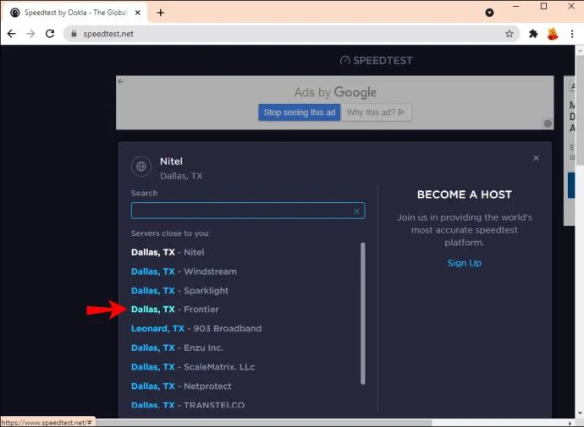The width and height of the screenshot is (584, 427).
Task: Click the Speedtest by Ookla tab title
Action: tap(75, 13)
